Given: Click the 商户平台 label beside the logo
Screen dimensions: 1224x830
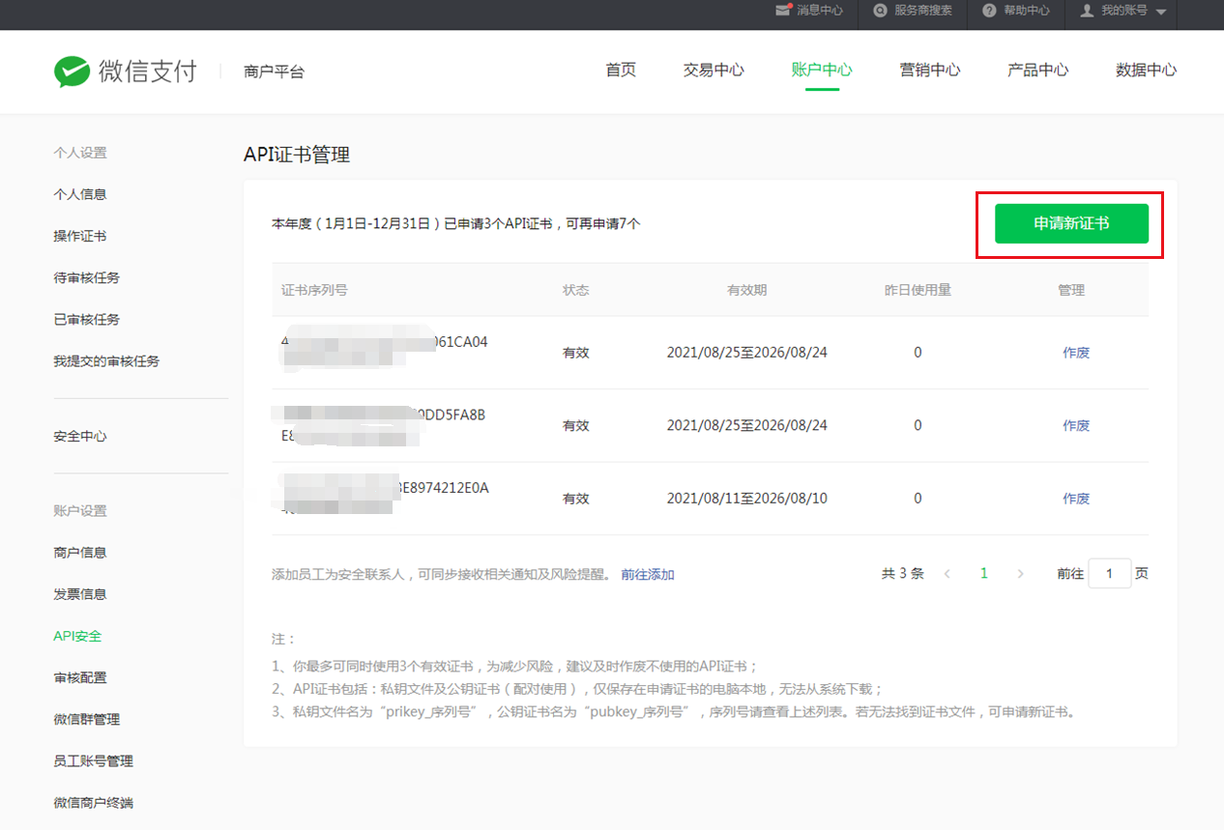Looking at the screenshot, I should [x=275, y=72].
